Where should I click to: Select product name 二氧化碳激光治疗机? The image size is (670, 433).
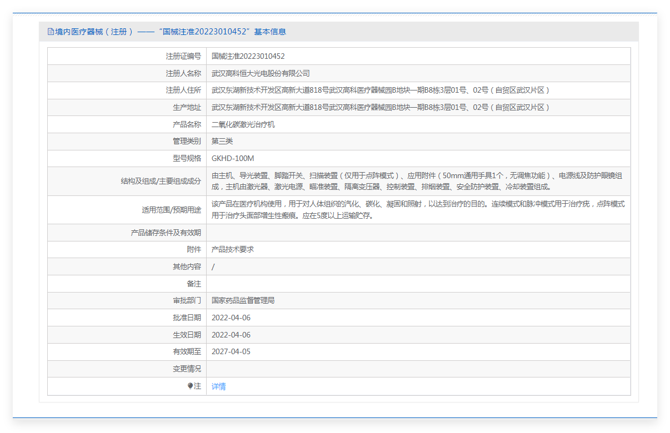[243, 125]
